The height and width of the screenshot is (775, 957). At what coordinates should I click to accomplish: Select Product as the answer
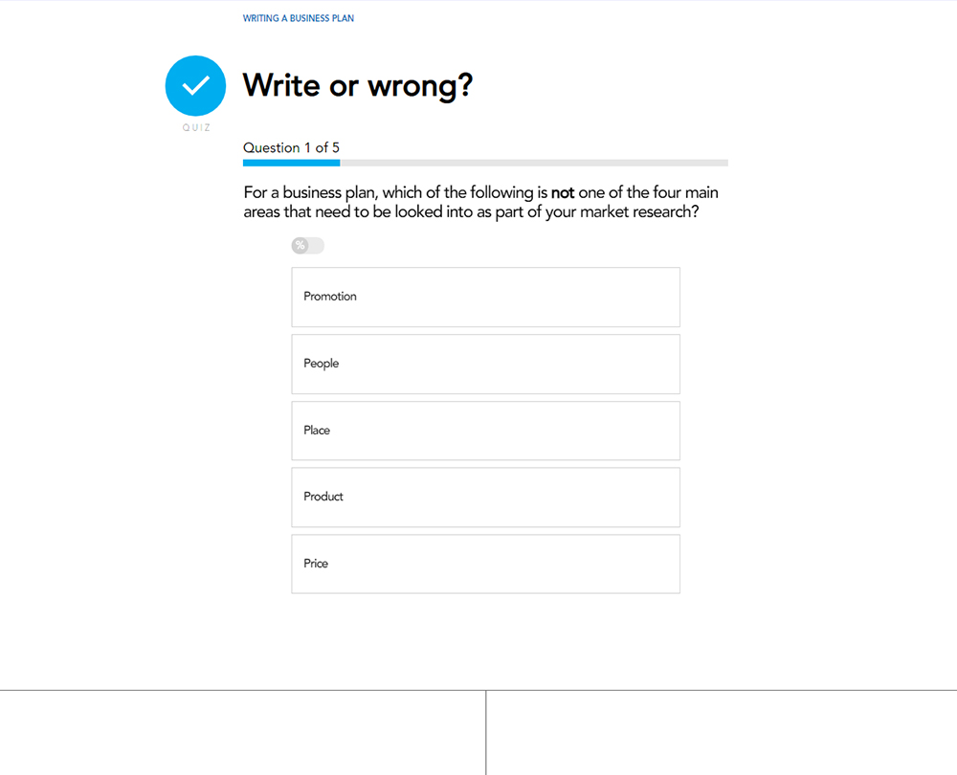tap(485, 497)
